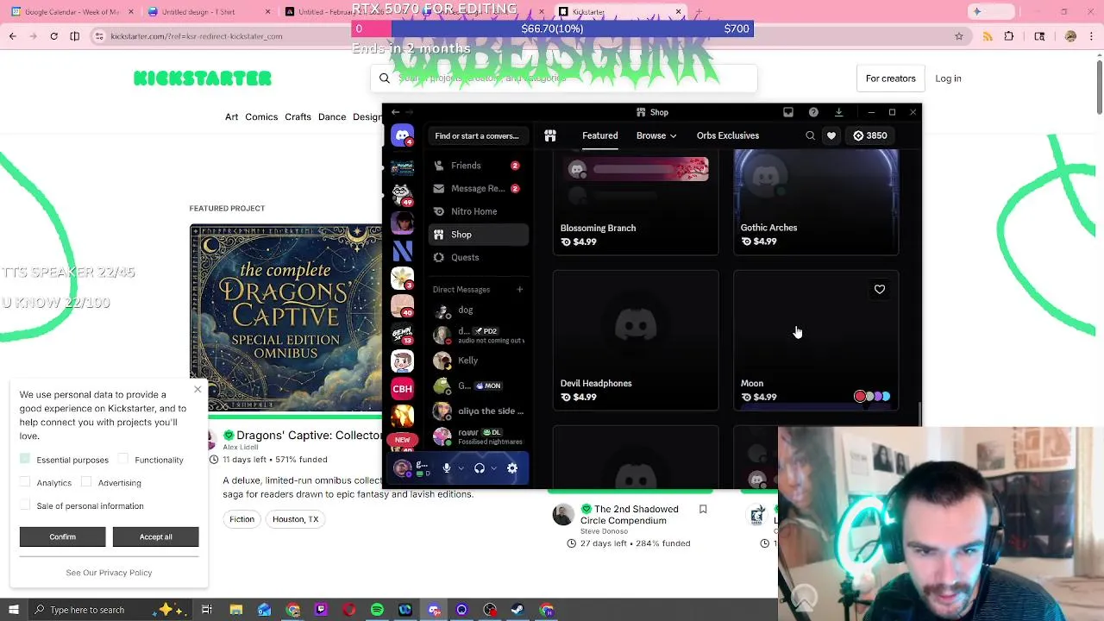
Task: Bookmark this page with the star icon
Action: (x=958, y=36)
